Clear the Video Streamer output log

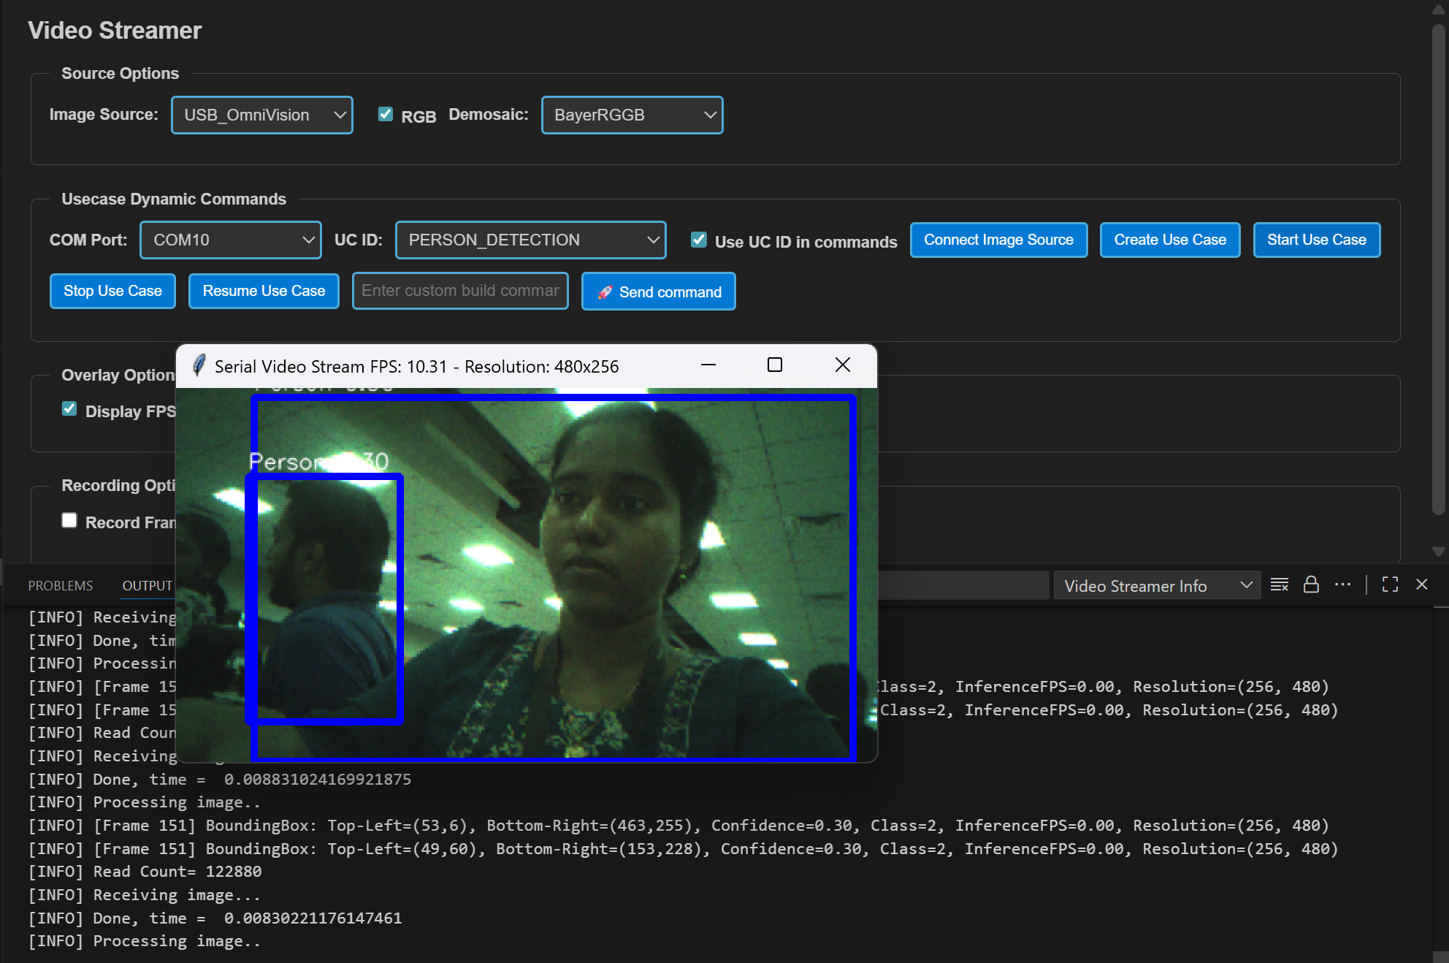[1279, 585]
